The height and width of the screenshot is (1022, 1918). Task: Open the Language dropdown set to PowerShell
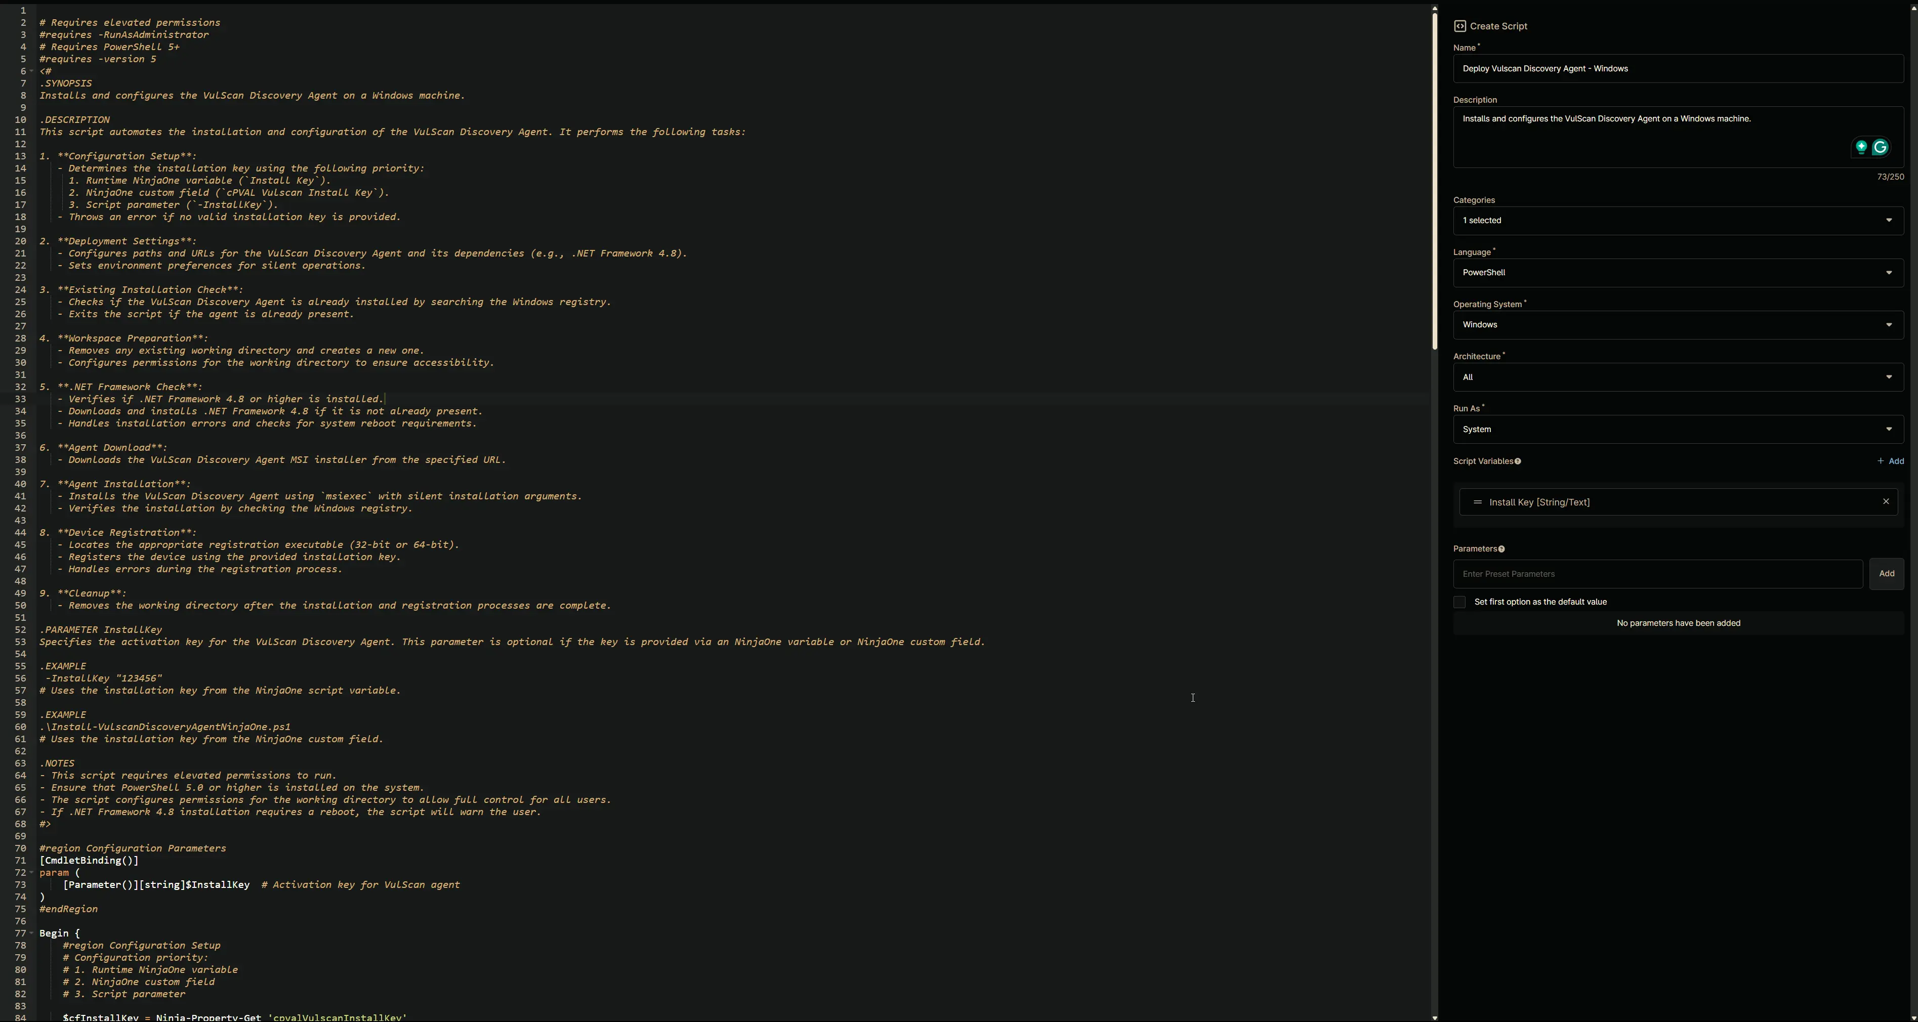[1678, 272]
